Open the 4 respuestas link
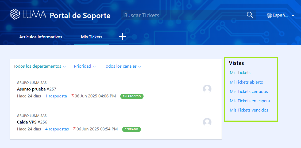301x148 pixels. click(57, 129)
